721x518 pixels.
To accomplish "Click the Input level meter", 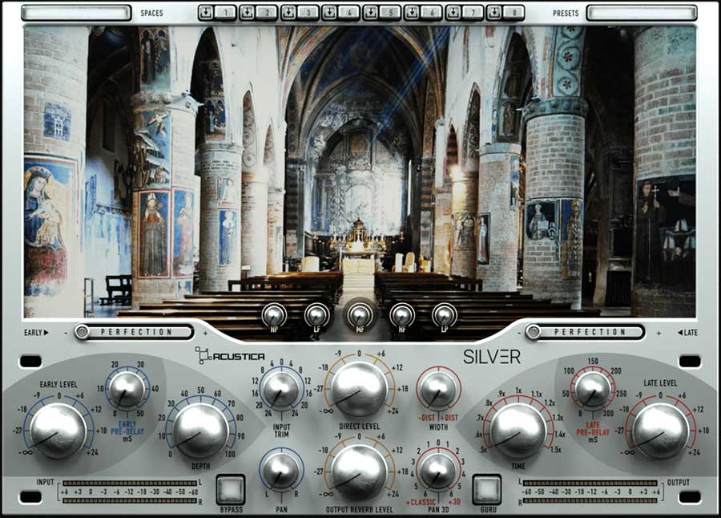I will pyautogui.click(x=130, y=492).
